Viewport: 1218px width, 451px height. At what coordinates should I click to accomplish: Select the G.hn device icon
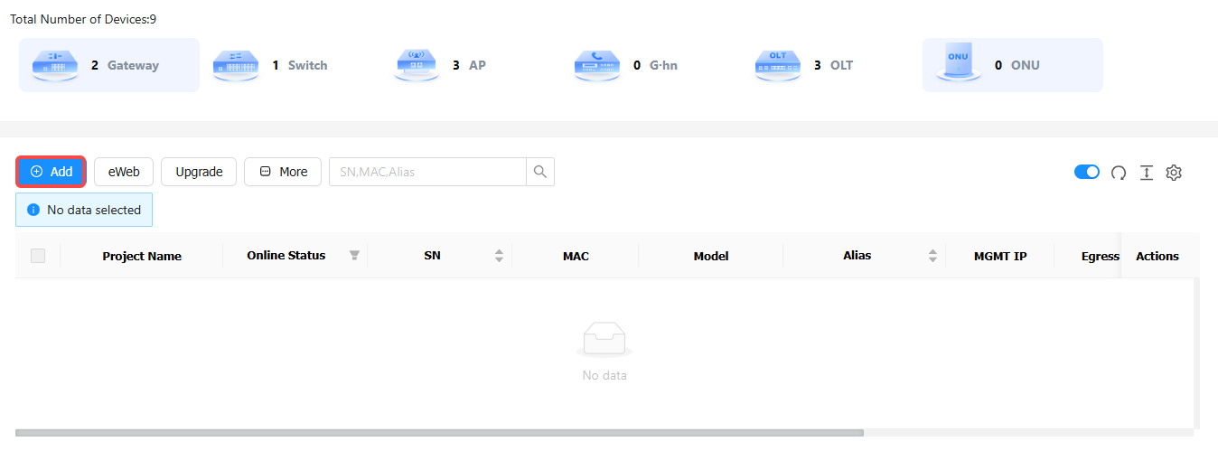click(597, 65)
